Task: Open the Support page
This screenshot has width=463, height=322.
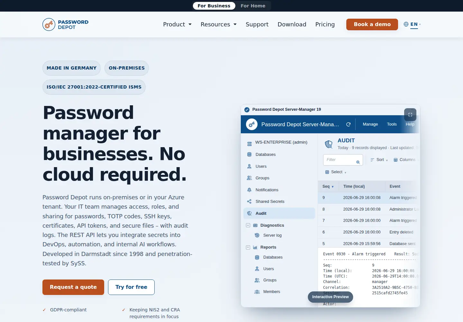Action: pyautogui.click(x=257, y=24)
